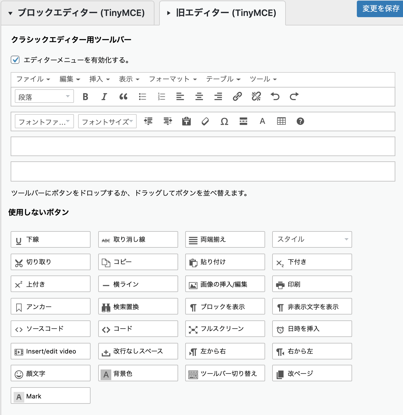403x415 pixels.
Task: Select the 非表示文字を表示 button
Action: pos(312,306)
